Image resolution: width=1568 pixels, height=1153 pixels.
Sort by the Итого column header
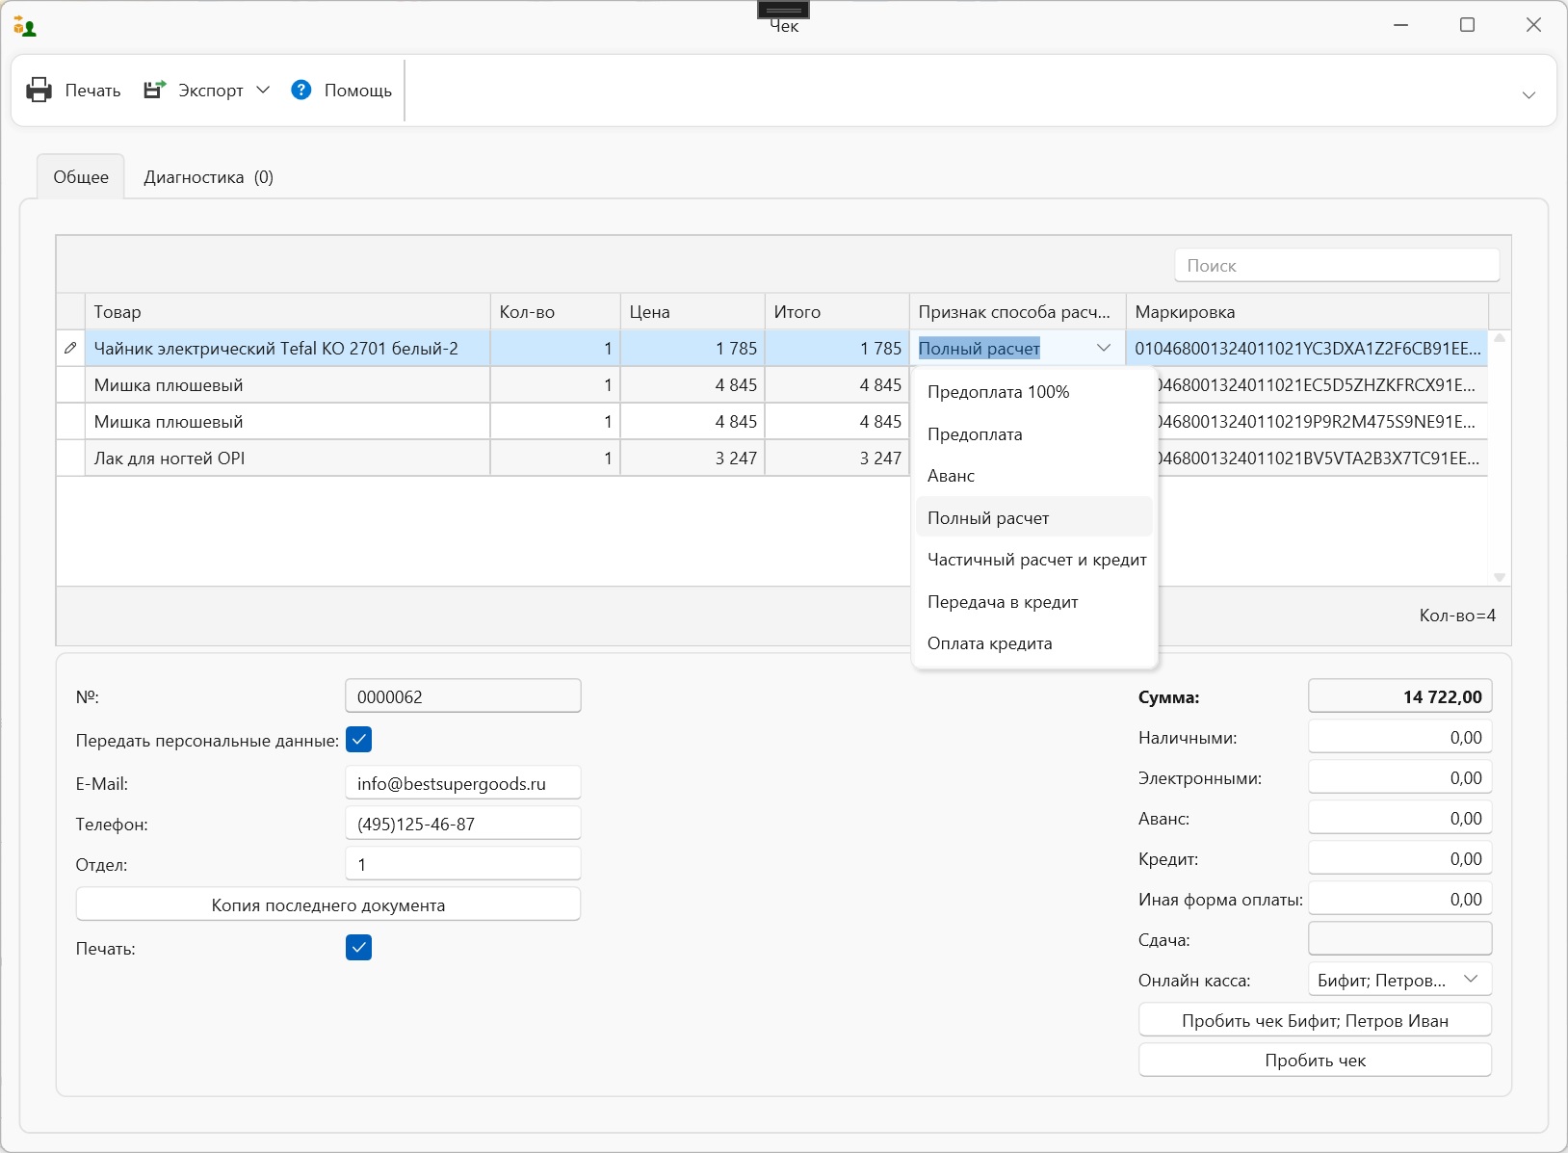coord(838,311)
